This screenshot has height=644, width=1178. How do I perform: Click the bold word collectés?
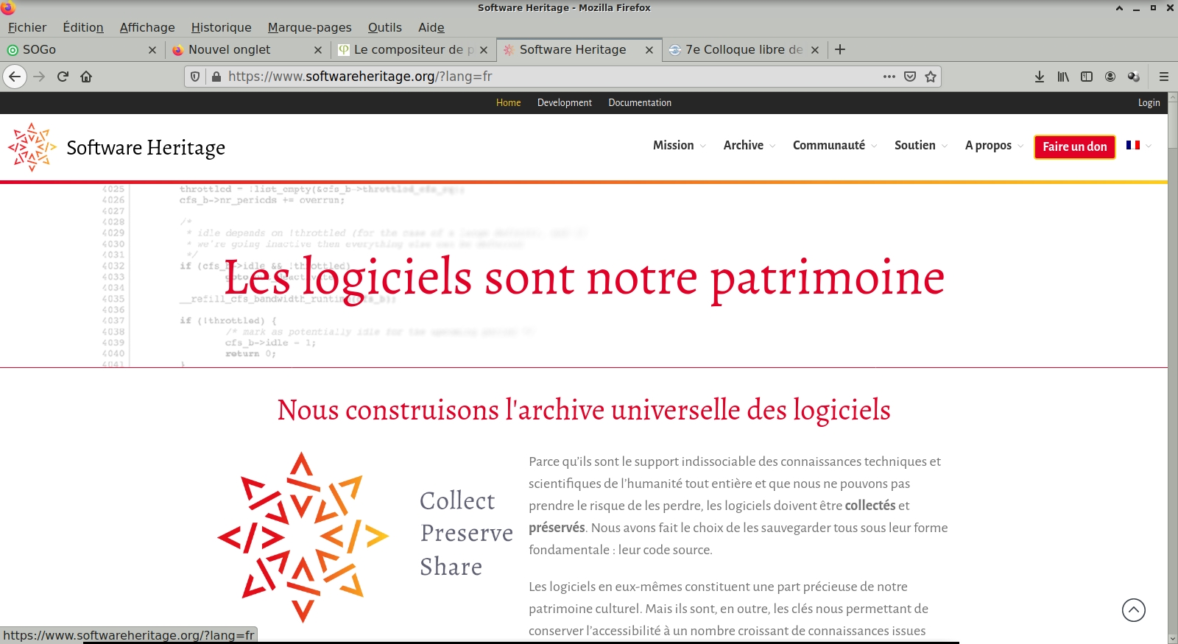870,506
